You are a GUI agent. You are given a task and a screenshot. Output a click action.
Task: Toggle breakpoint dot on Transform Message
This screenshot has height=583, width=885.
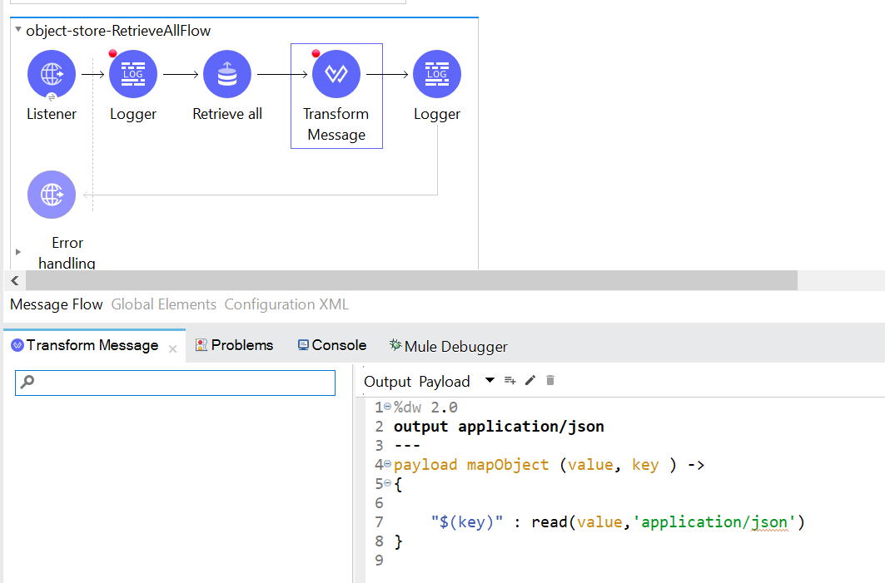pyautogui.click(x=316, y=54)
